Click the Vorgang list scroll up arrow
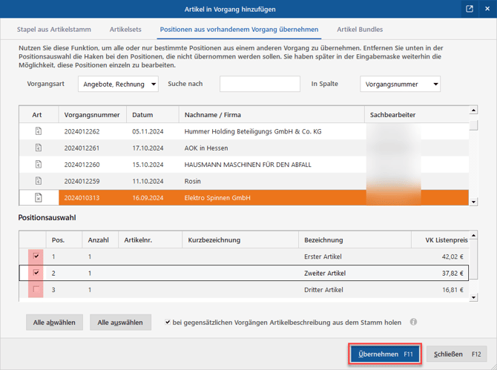 [x=473, y=110]
